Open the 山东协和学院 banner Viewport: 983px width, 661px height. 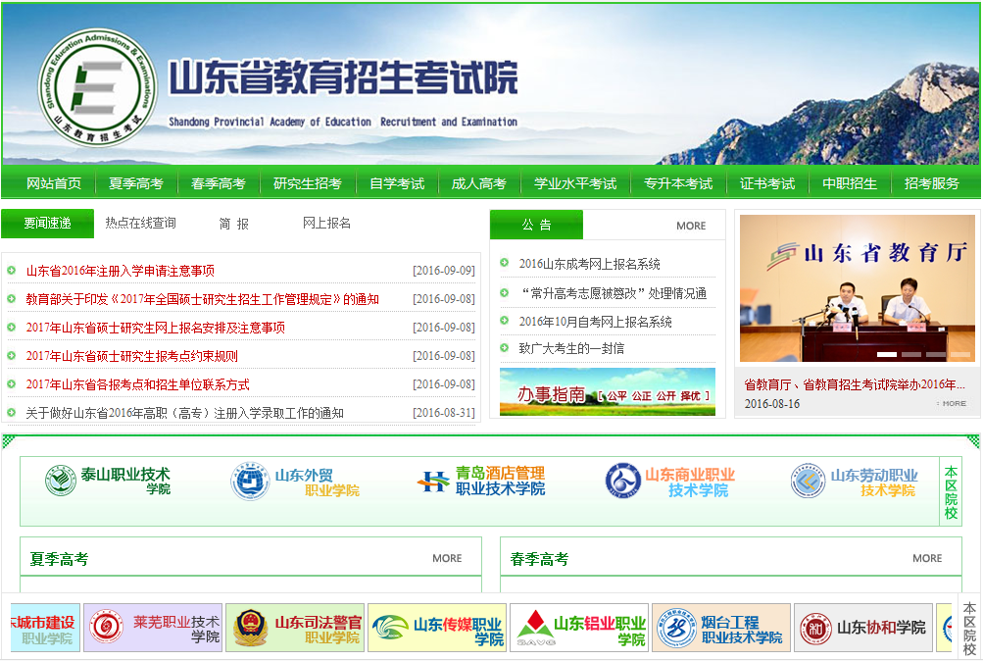pos(863,628)
